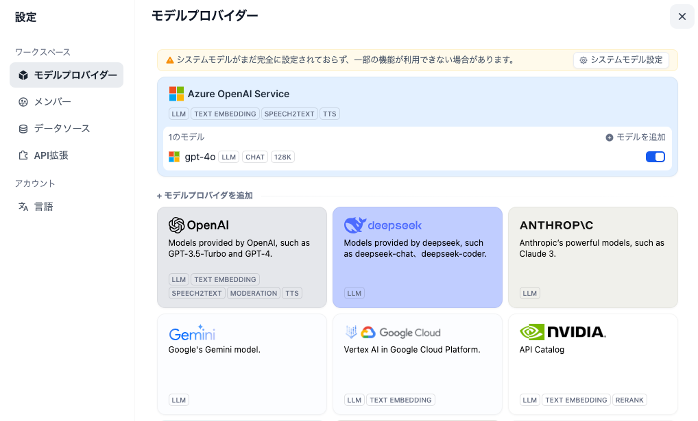Click the gpt-4o model name
Screen dimensions: 698x421
coord(200,157)
